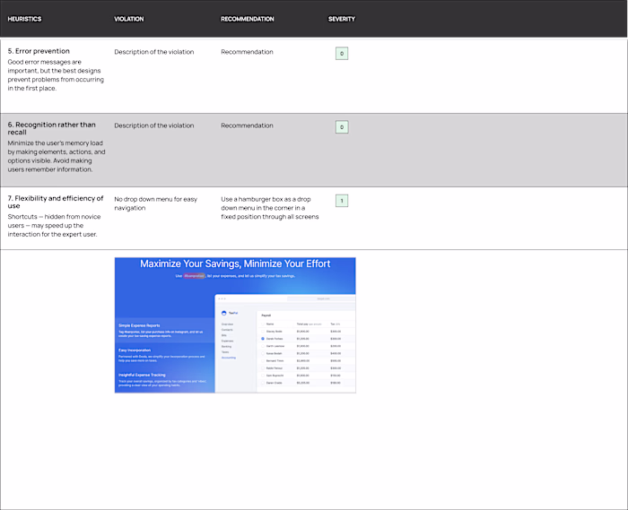Click the Recognition rather than recall recommendation cell
This screenshot has height=510, width=628.
(x=247, y=125)
